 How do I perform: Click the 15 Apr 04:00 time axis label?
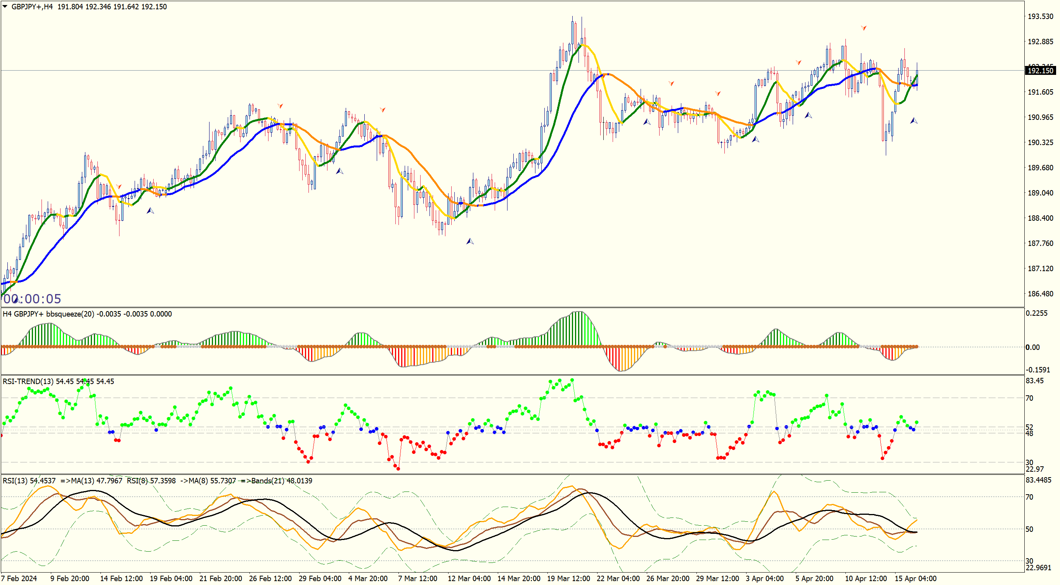point(915,578)
